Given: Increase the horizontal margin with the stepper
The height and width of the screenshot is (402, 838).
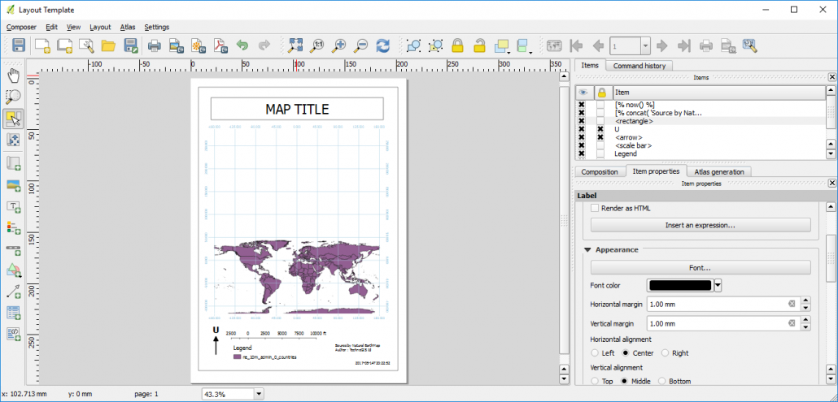Looking at the screenshot, I should [806, 300].
